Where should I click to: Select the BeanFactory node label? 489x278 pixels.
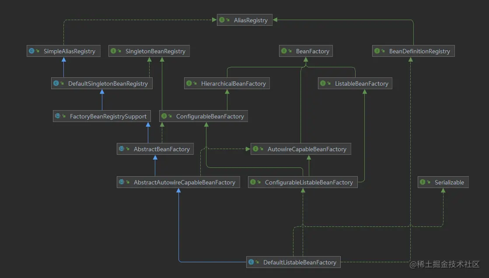(312, 51)
